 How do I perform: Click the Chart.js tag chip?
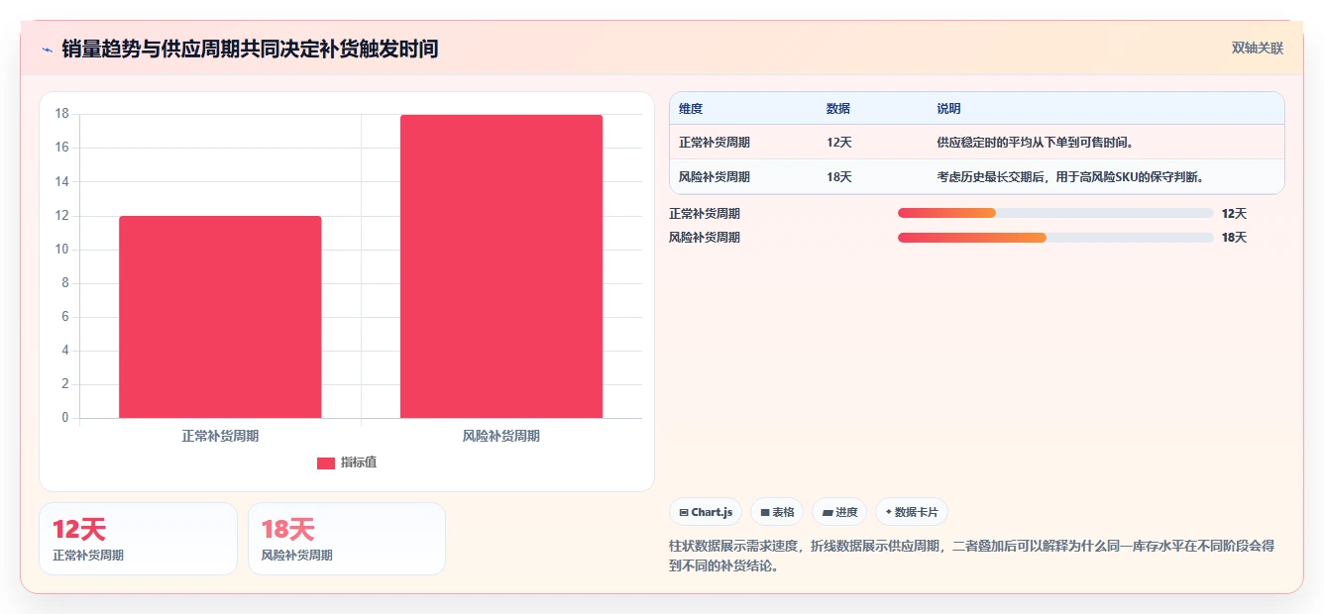click(706, 512)
